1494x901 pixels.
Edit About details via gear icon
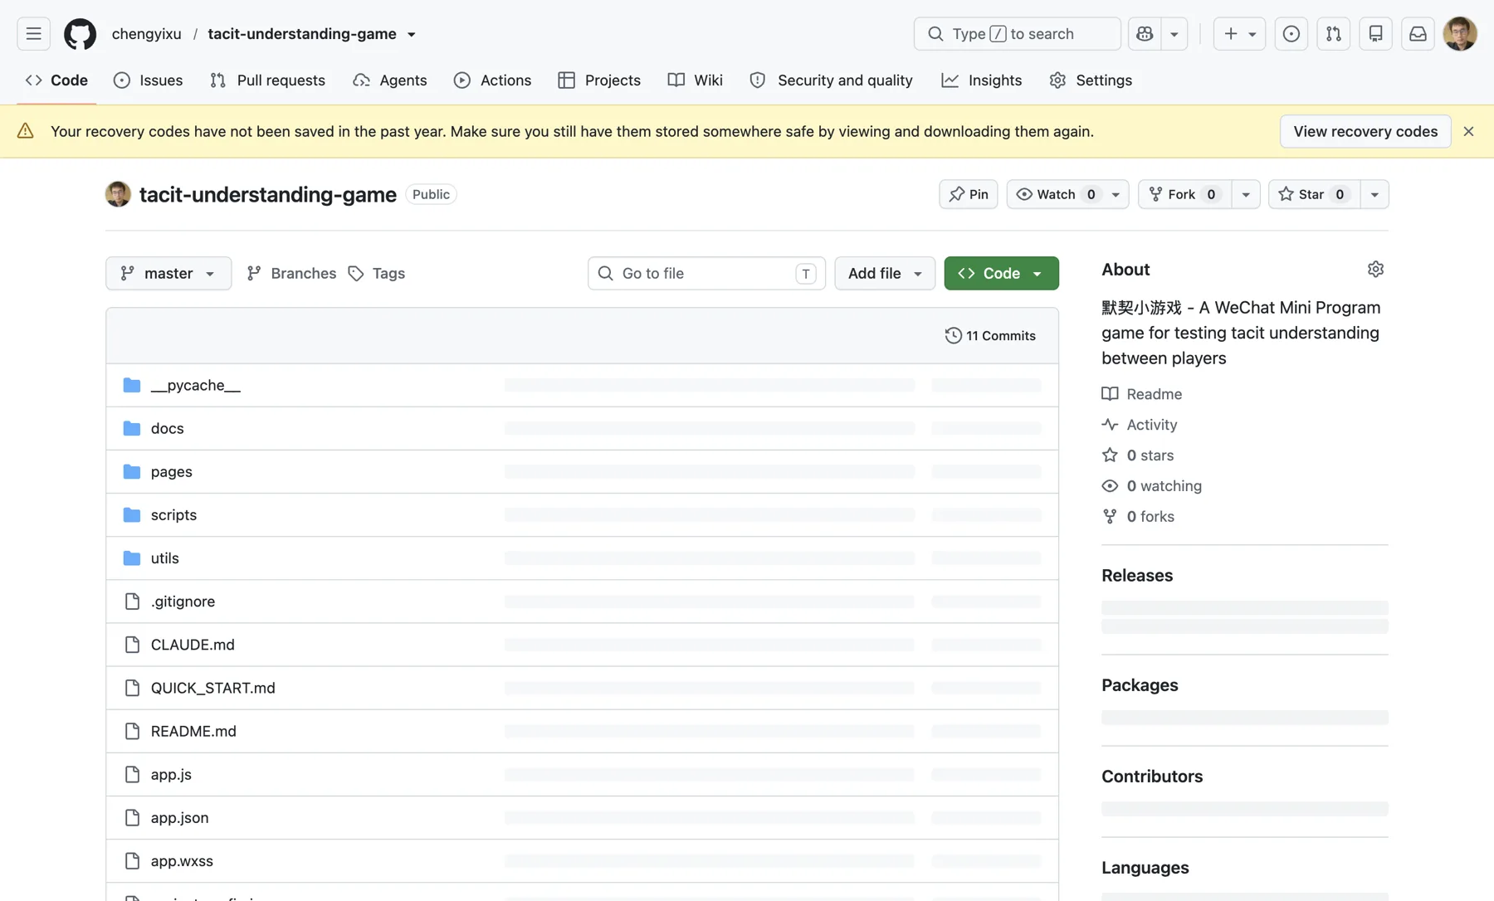point(1375,269)
